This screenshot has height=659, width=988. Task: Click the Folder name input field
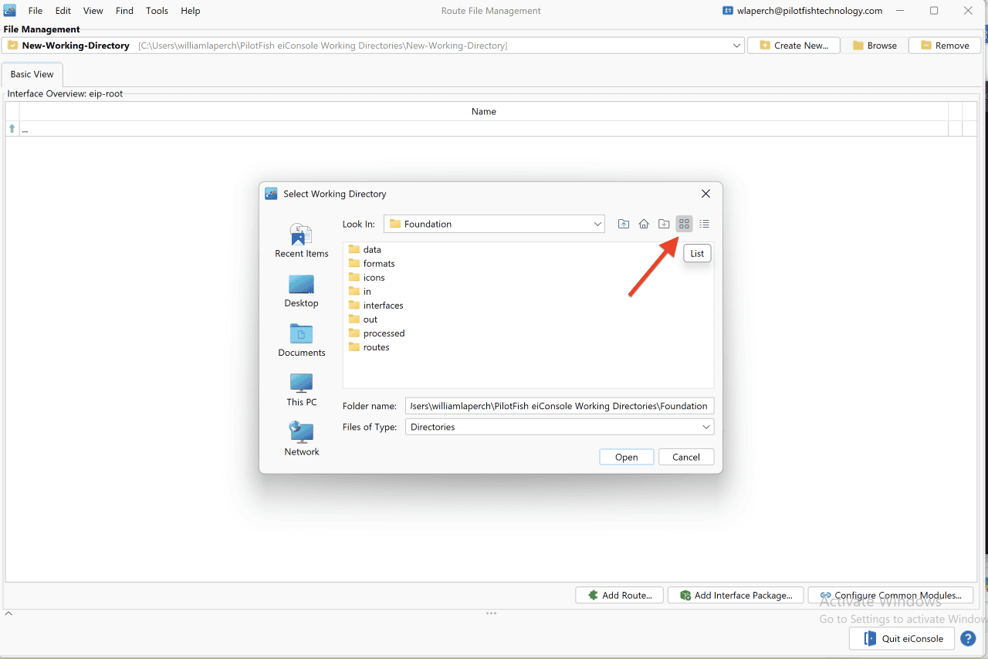(x=560, y=406)
